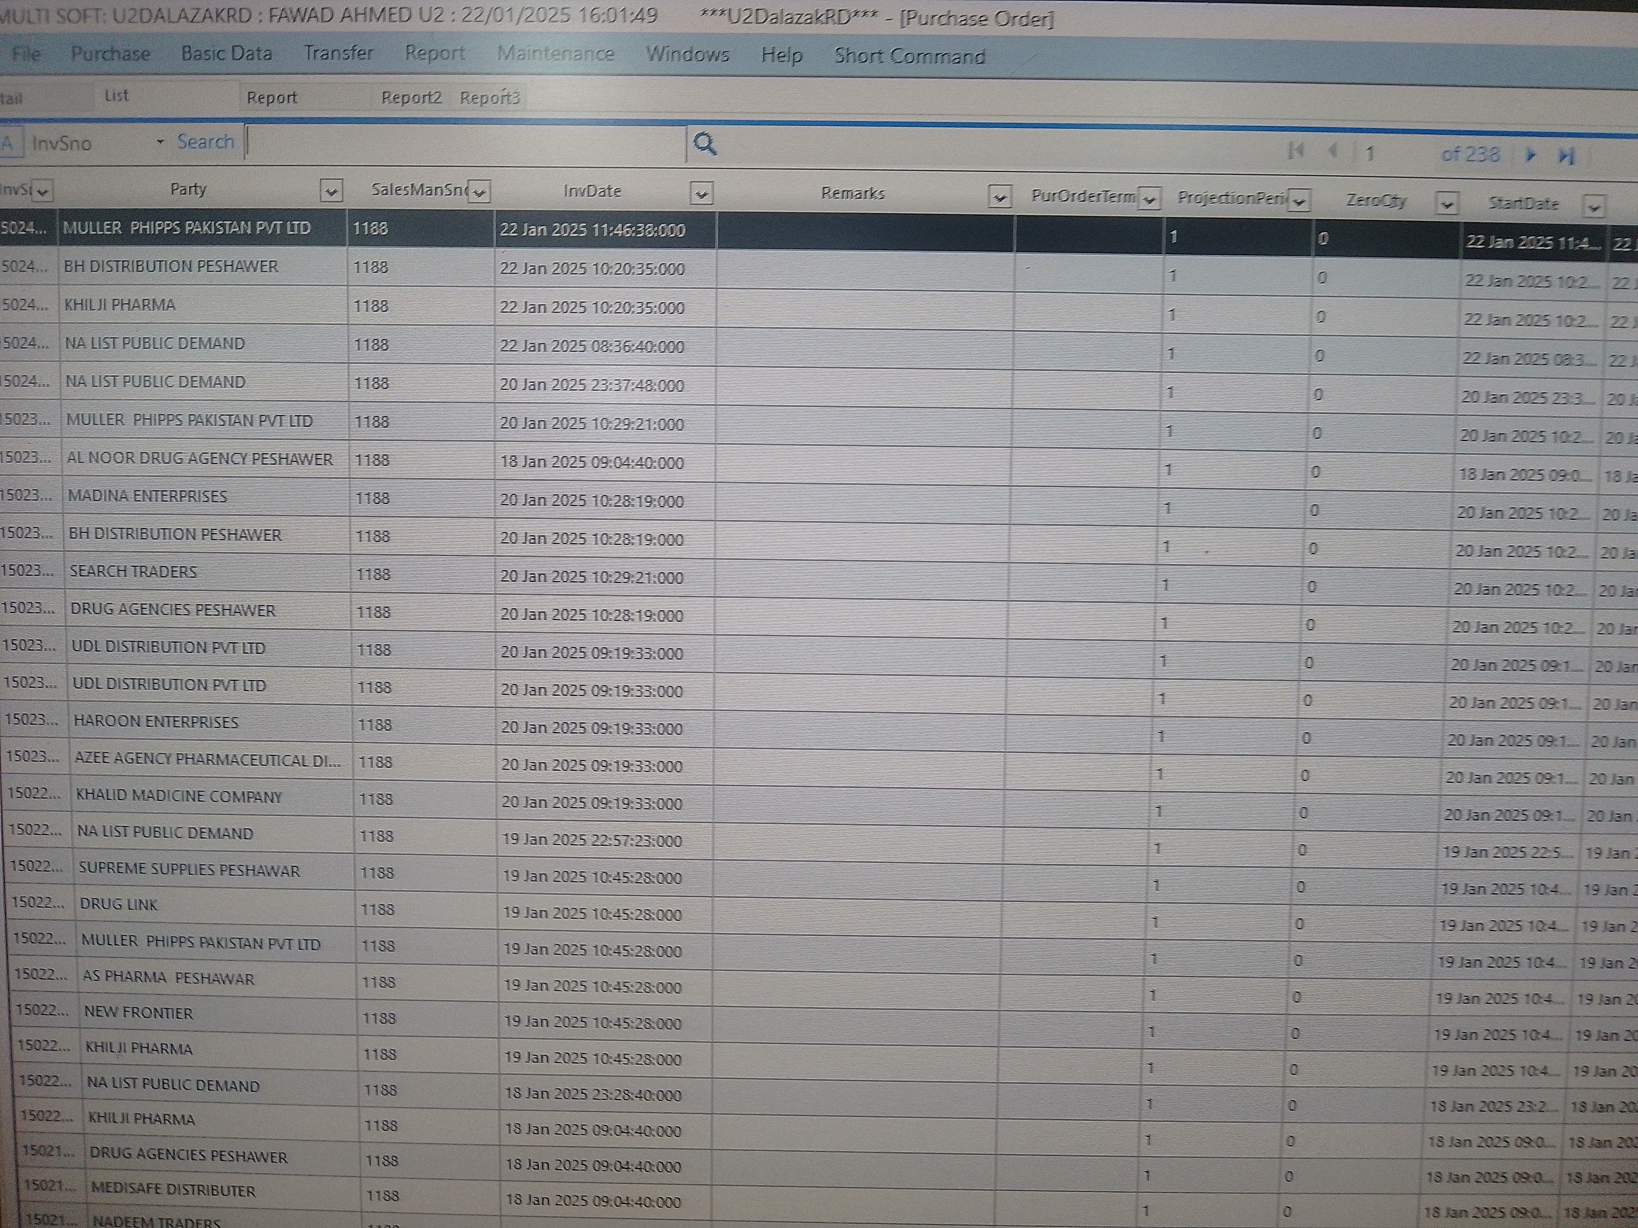Open Remarks column filter arrow

[x=1000, y=197]
